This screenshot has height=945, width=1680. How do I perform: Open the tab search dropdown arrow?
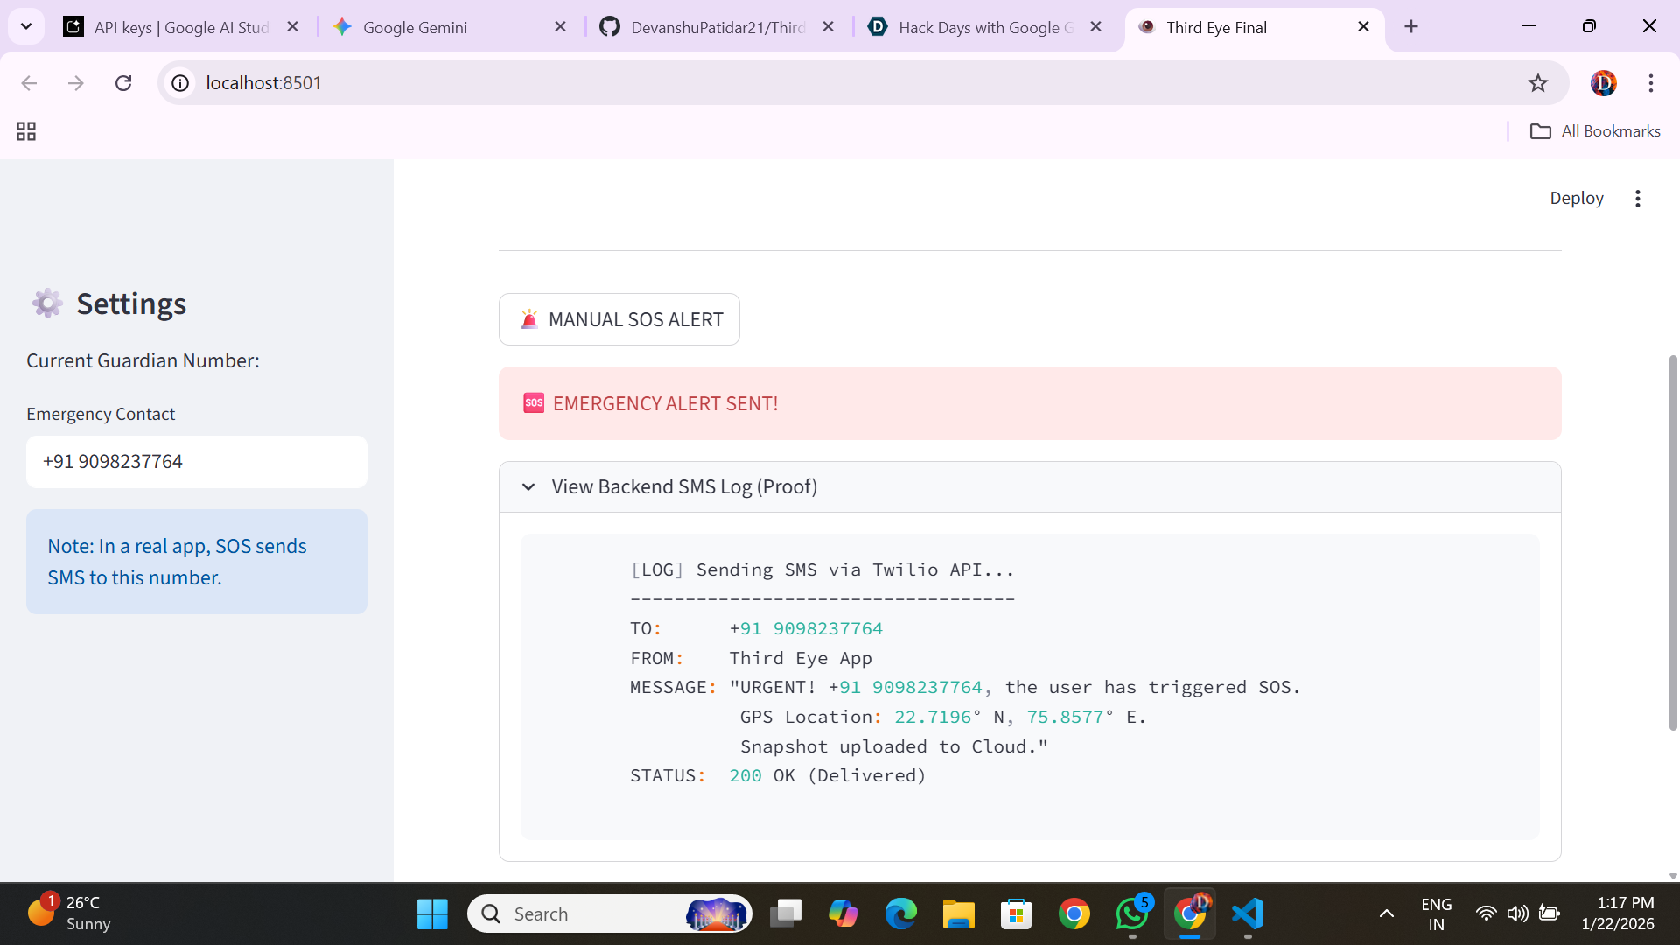(x=26, y=27)
